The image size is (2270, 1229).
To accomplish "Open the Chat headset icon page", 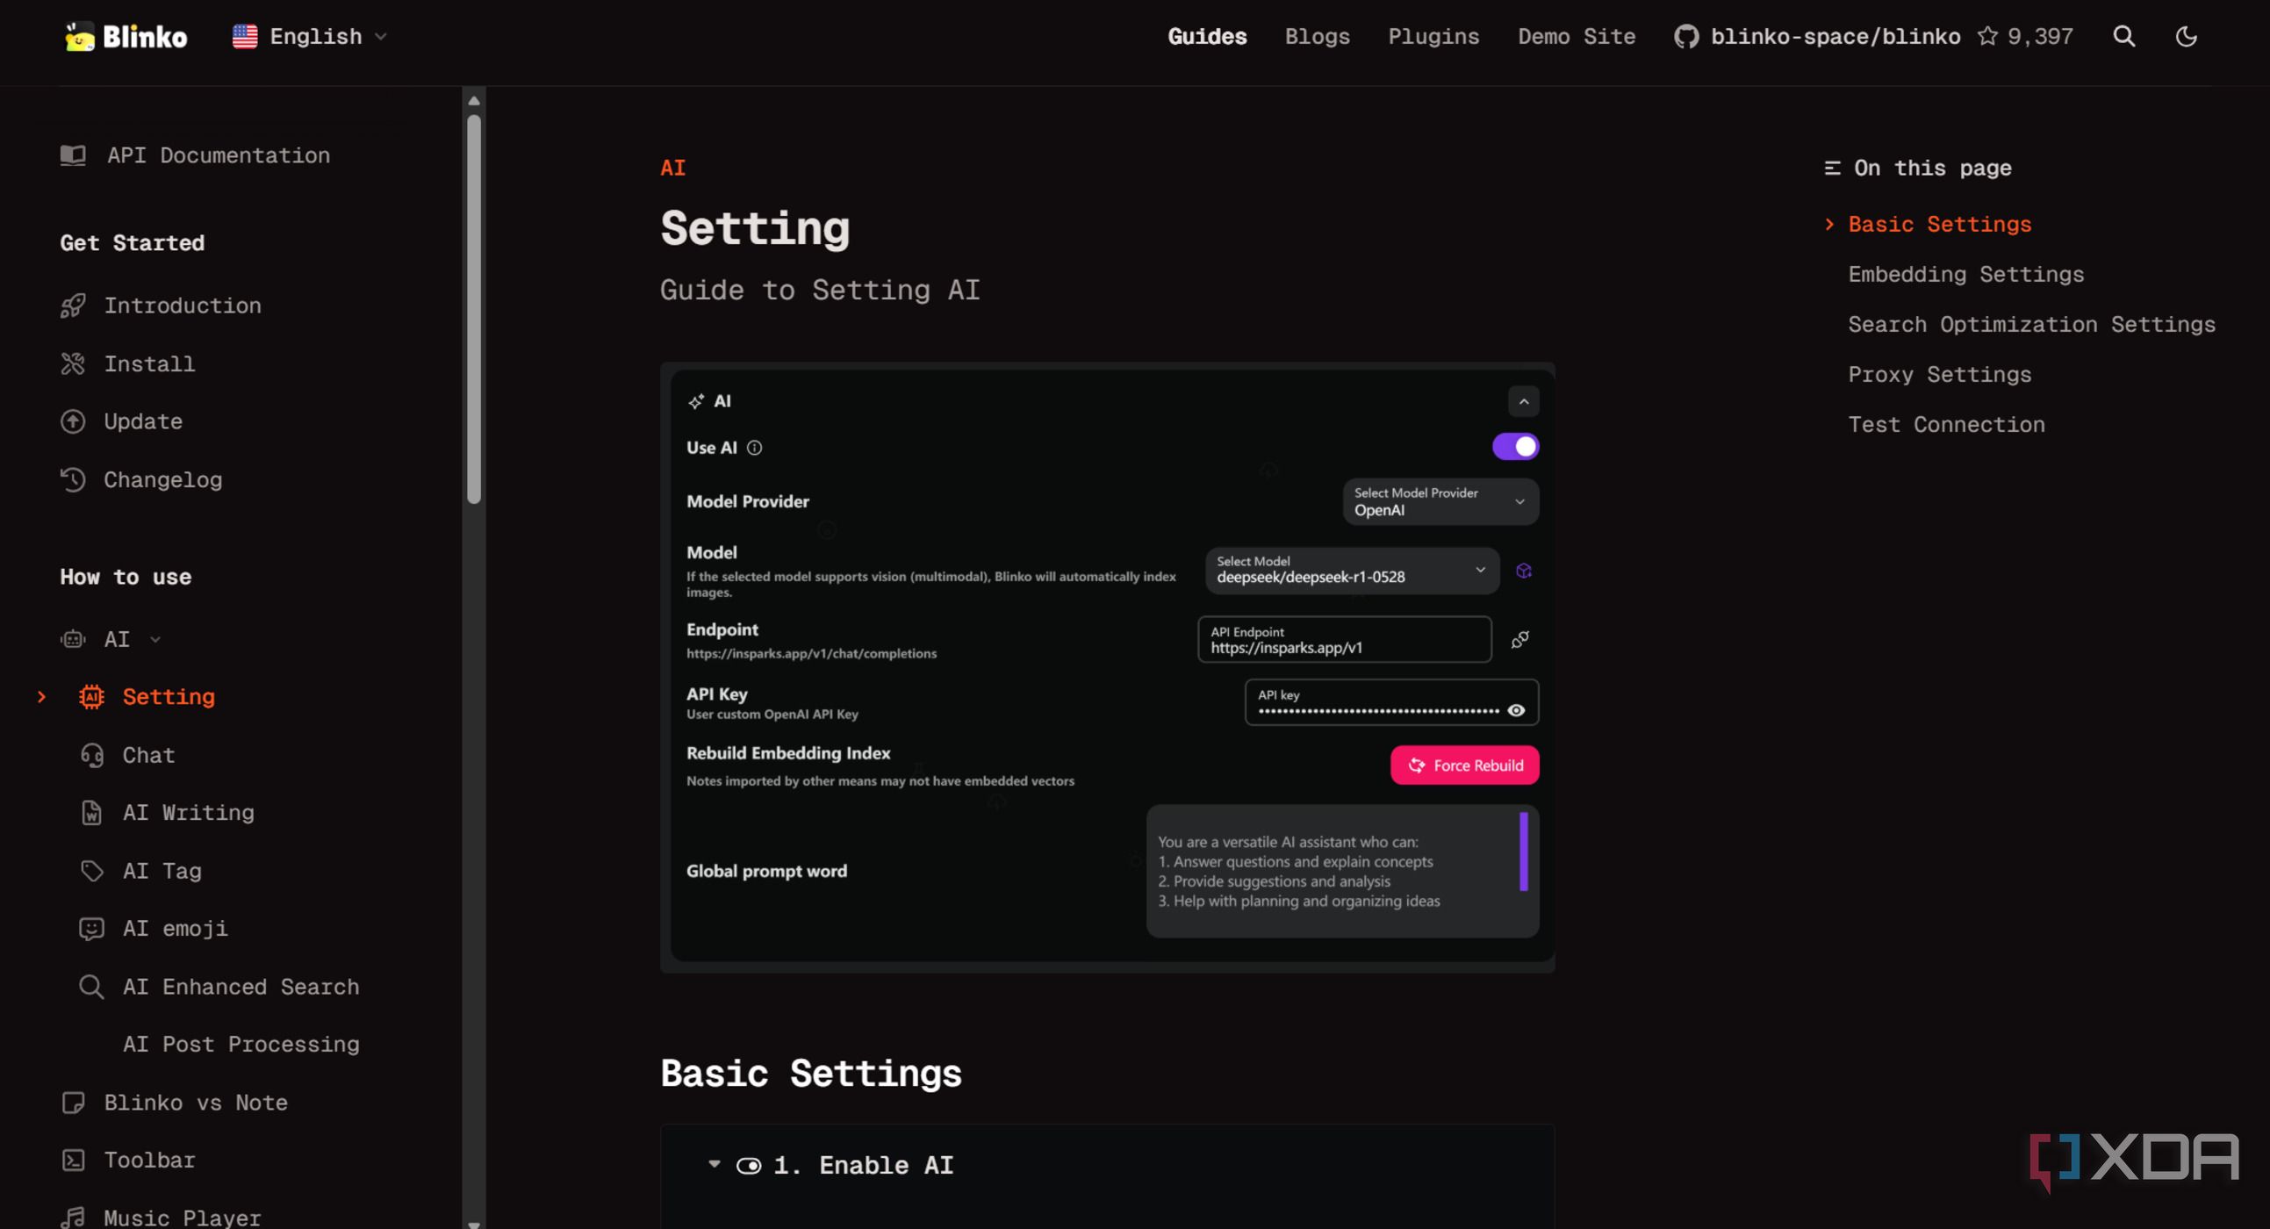I will (90, 755).
